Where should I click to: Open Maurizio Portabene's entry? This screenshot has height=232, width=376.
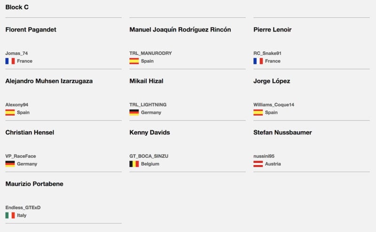tap(34, 184)
